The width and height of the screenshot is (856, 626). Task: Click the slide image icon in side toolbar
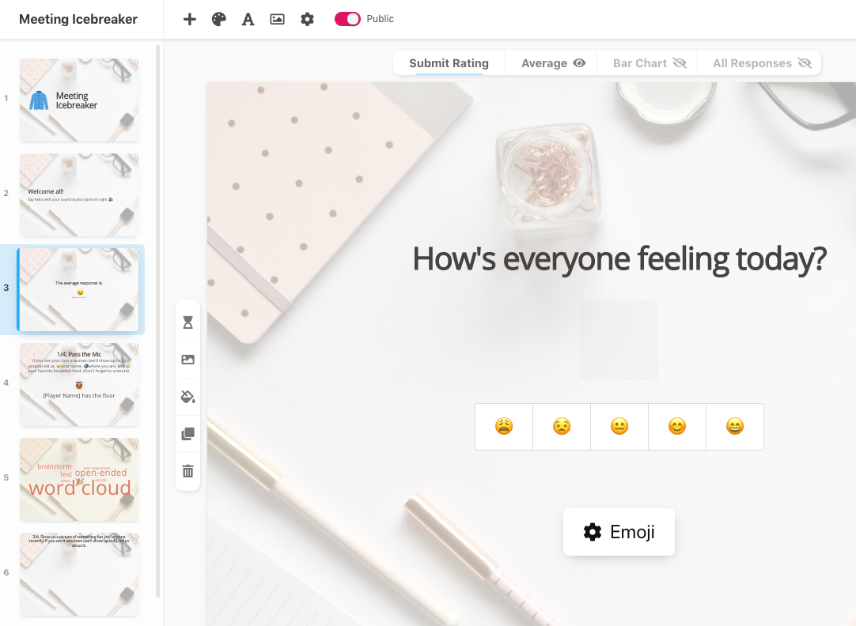[187, 360]
